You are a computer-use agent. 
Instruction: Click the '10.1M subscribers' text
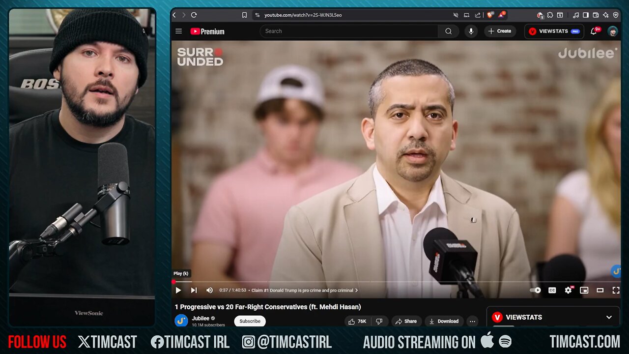pos(208,325)
